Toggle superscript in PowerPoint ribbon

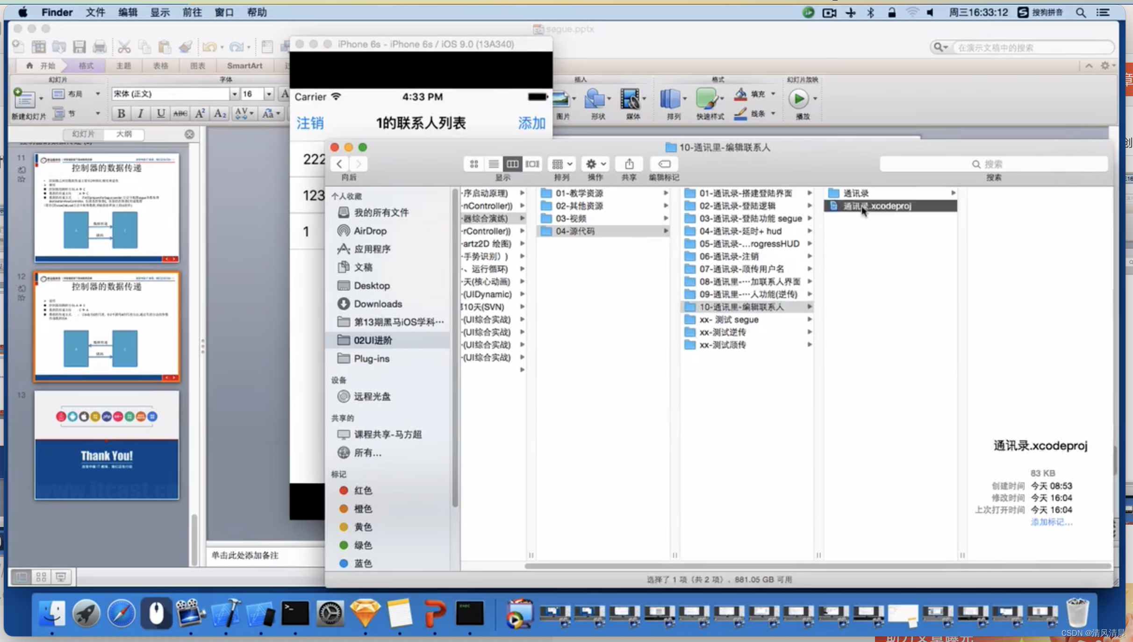pyautogui.click(x=200, y=113)
